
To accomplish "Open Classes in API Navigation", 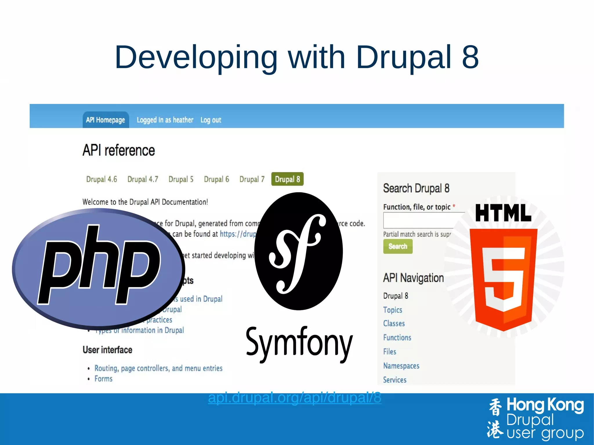I will coord(394,324).
